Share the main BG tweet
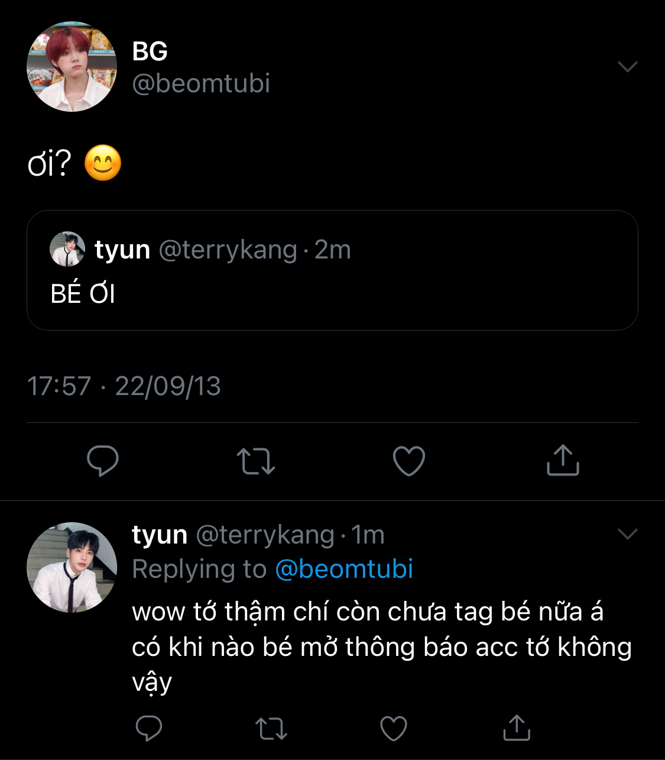665x760 pixels. (562, 460)
